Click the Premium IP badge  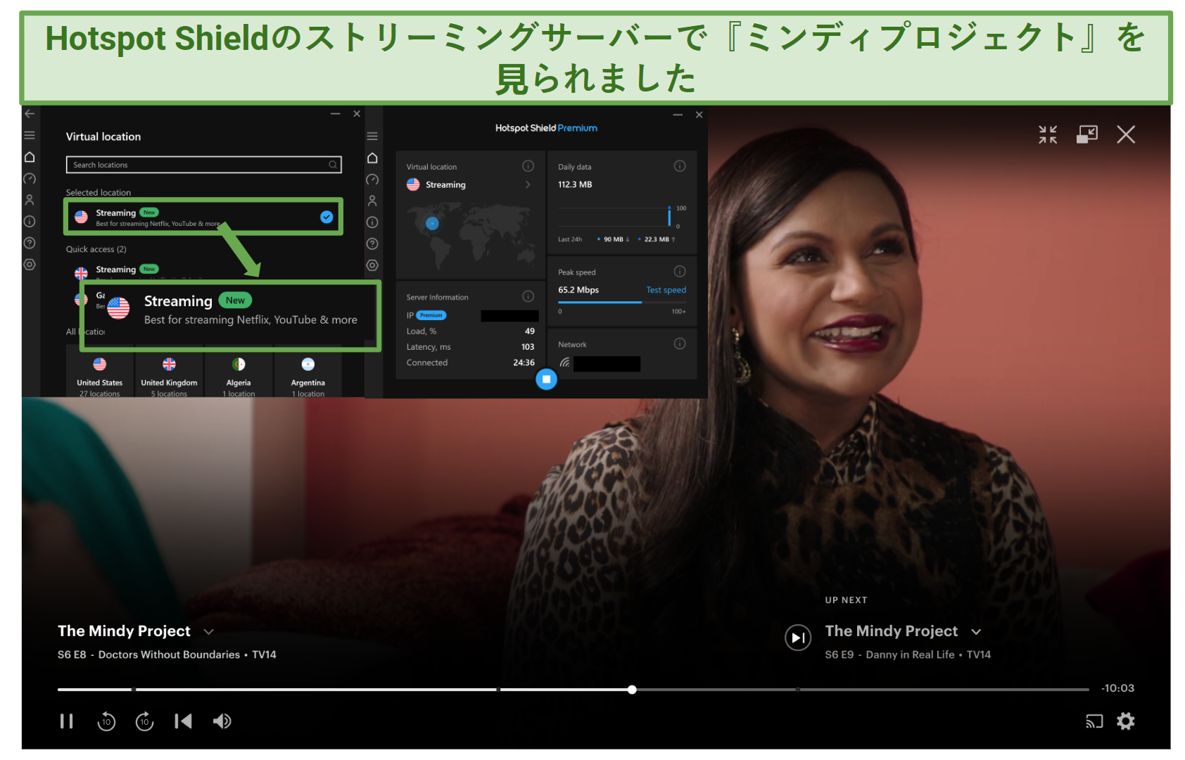coord(431,315)
